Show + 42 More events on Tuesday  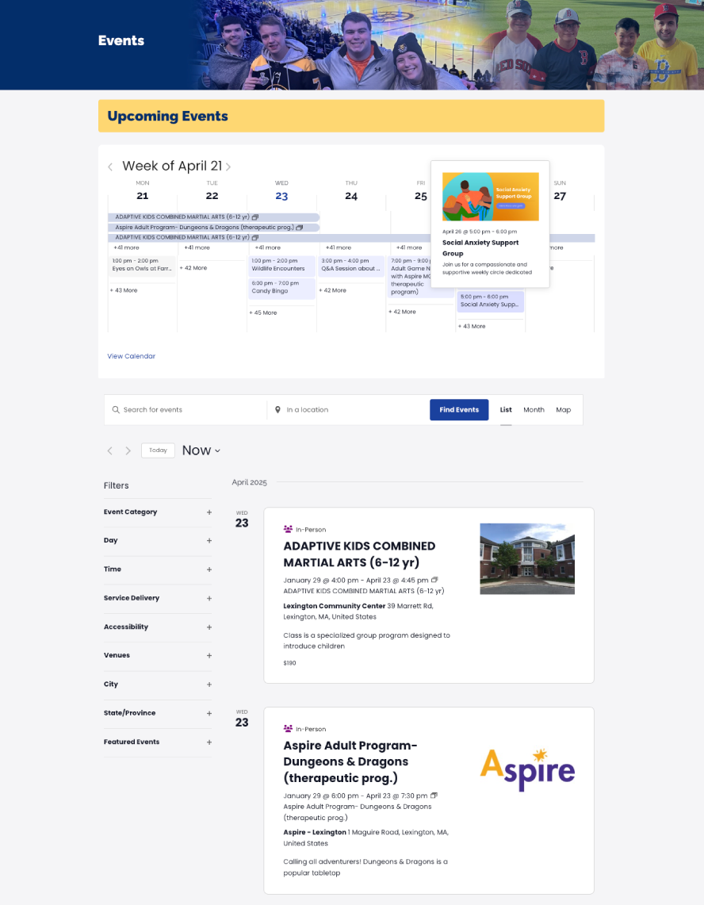pos(193,268)
